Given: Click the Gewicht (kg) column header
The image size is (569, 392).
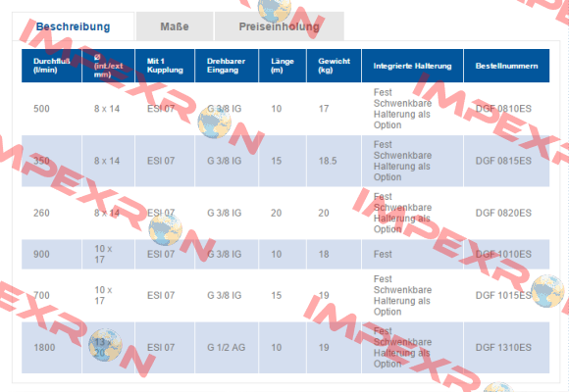Looking at the screenshot, I should point(334,66).
